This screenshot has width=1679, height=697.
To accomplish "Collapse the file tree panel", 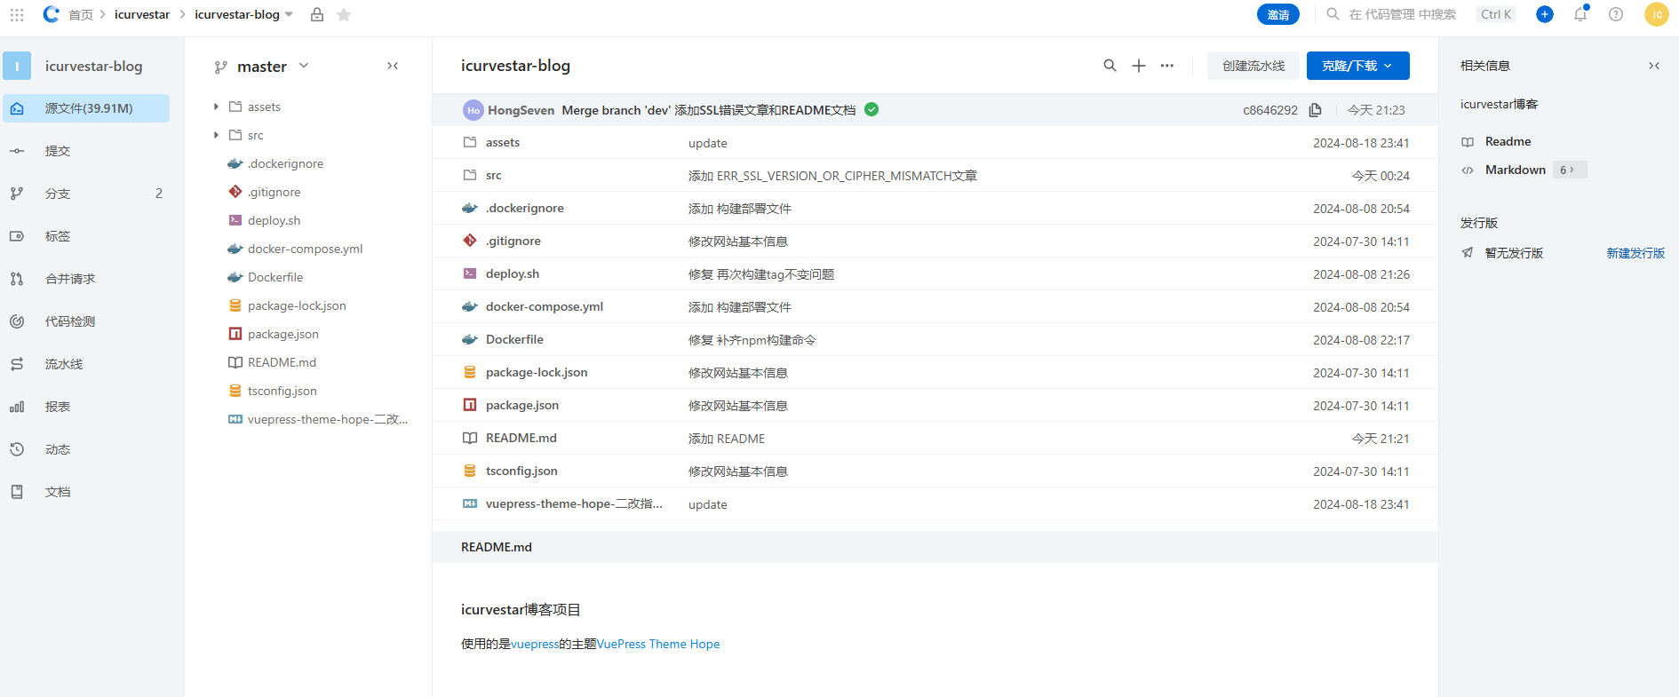I will [393, 66].
